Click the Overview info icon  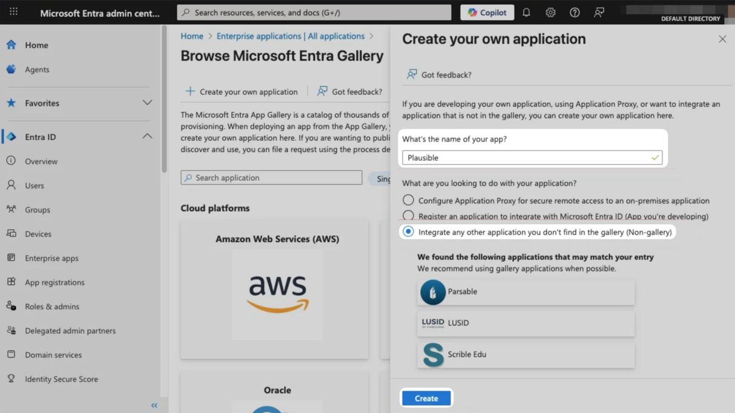pos(11,161)
